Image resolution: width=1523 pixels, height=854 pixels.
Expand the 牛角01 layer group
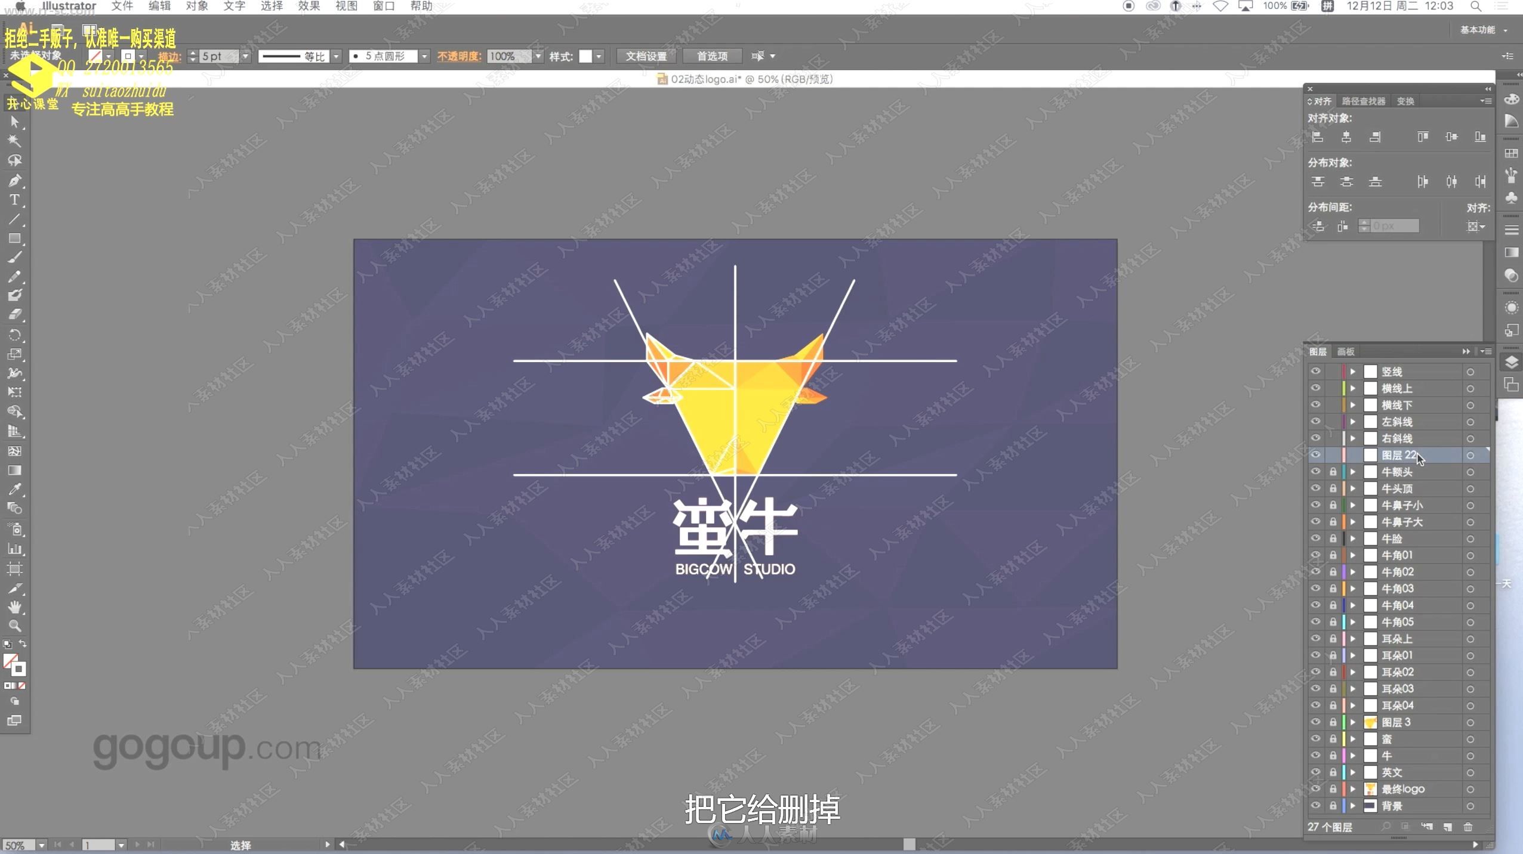coord(1354,555)
